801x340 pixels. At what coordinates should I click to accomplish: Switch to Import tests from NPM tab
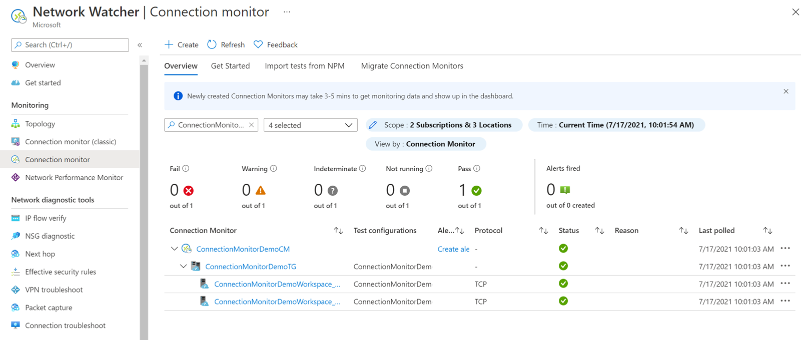304,66
